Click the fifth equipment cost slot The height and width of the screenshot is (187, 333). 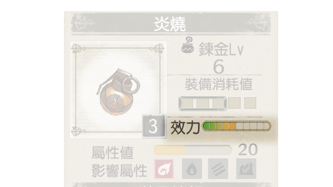(250, 103)
